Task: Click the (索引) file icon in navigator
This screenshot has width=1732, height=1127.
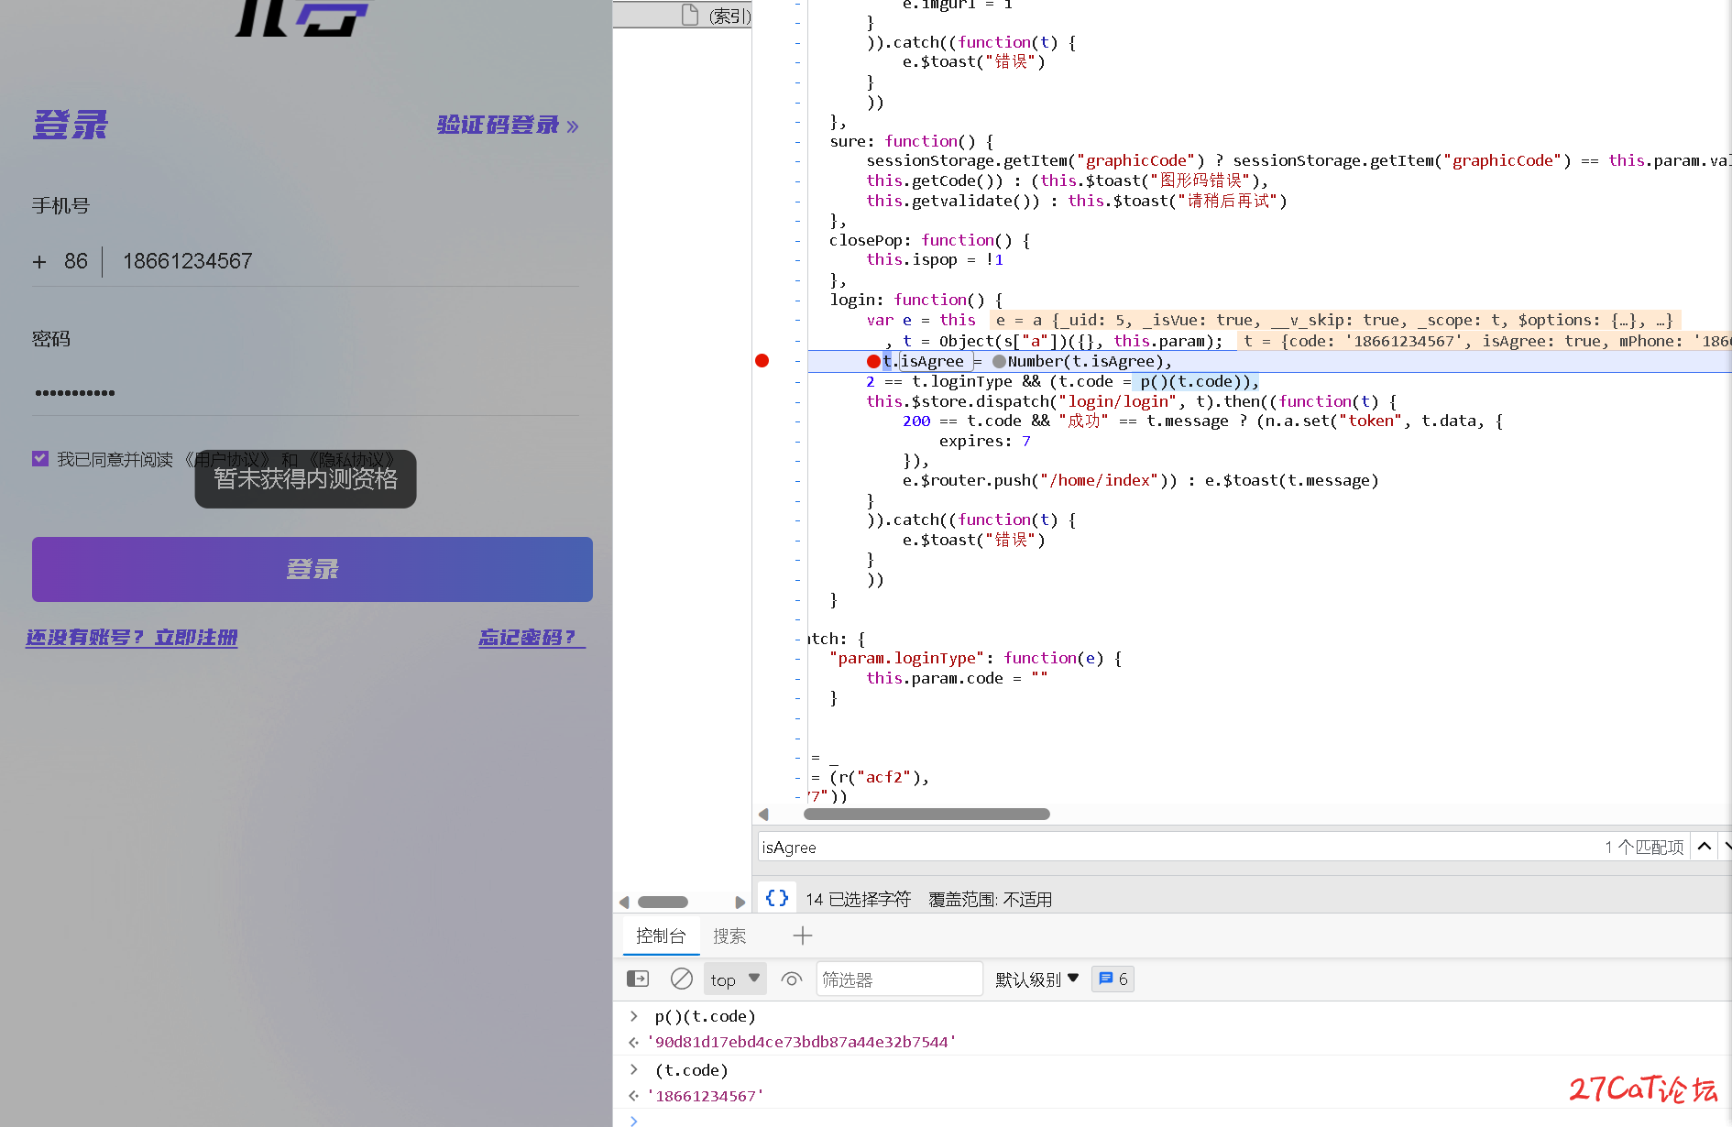Action: tap(690, 15)
